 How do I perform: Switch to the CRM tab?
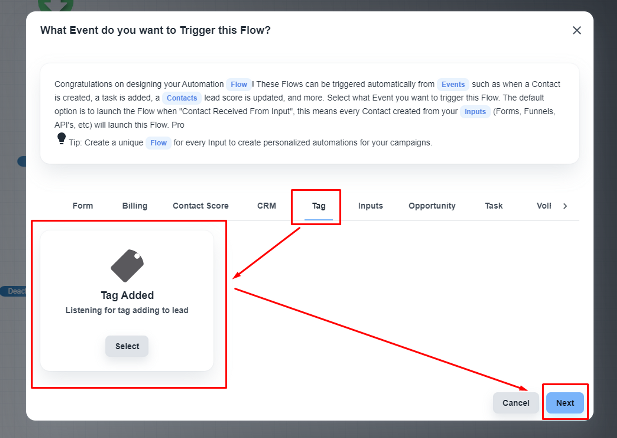(x=267, y=206)
